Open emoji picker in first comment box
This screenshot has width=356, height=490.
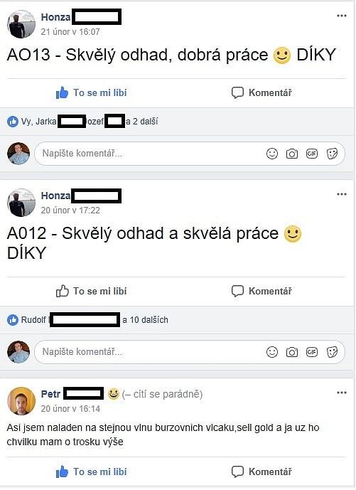point(272,154)
